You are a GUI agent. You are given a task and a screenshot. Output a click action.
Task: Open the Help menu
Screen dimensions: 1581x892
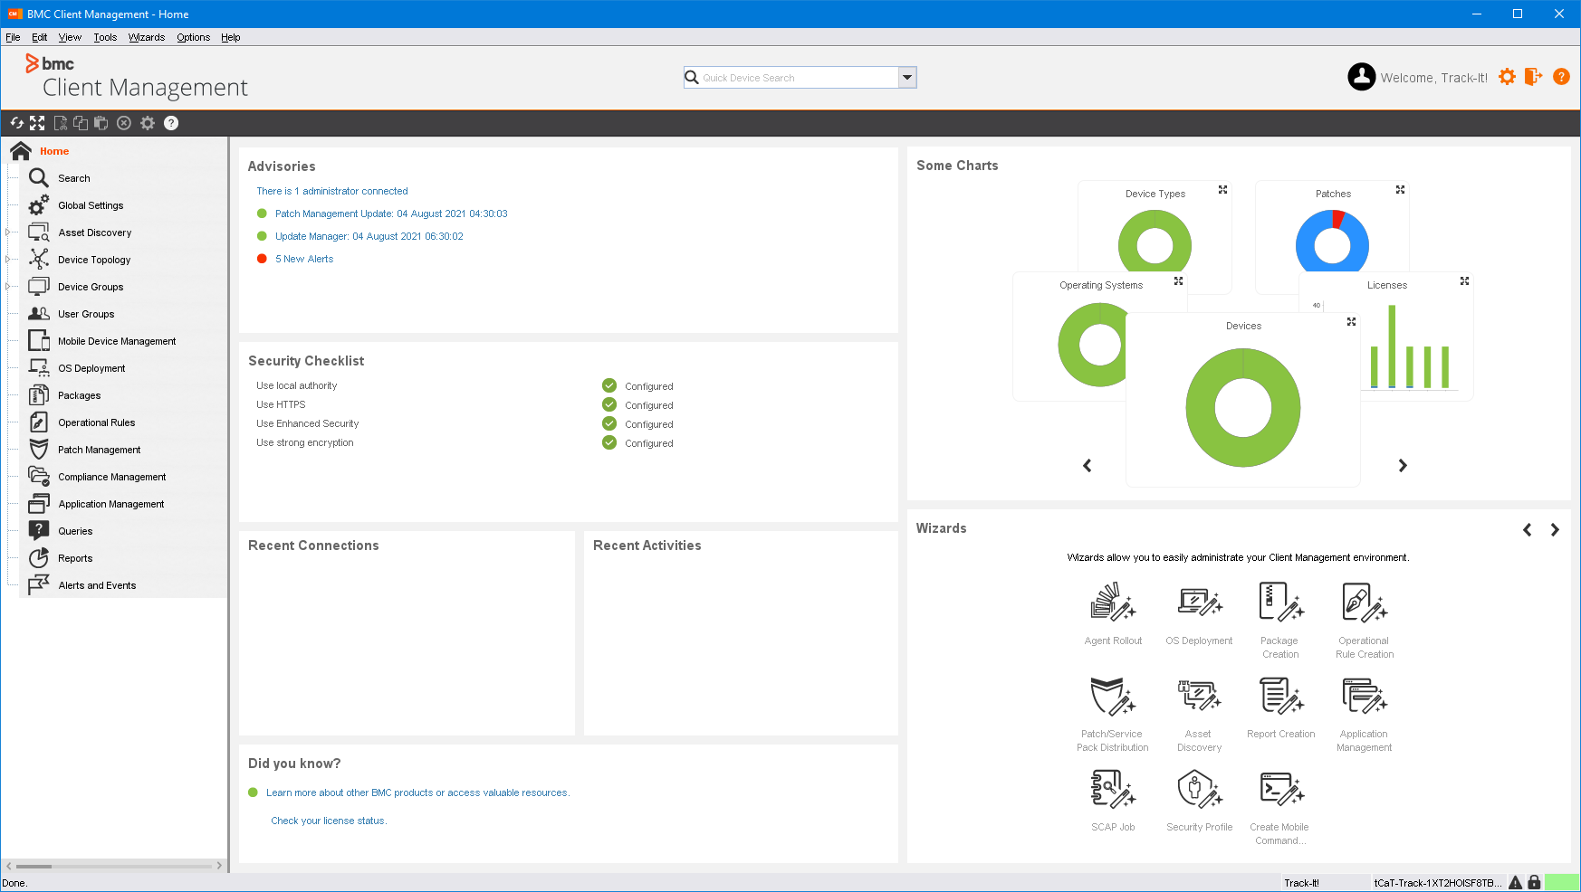tap(231, 37)
